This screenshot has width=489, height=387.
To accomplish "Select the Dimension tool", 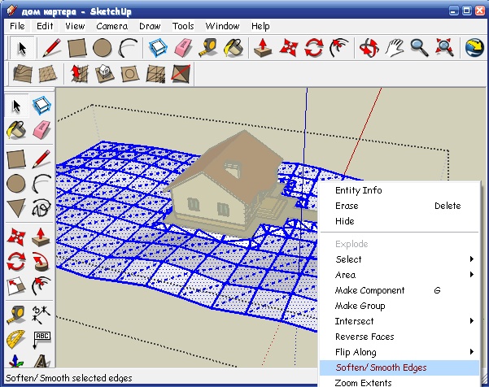I will coord(41,315).
